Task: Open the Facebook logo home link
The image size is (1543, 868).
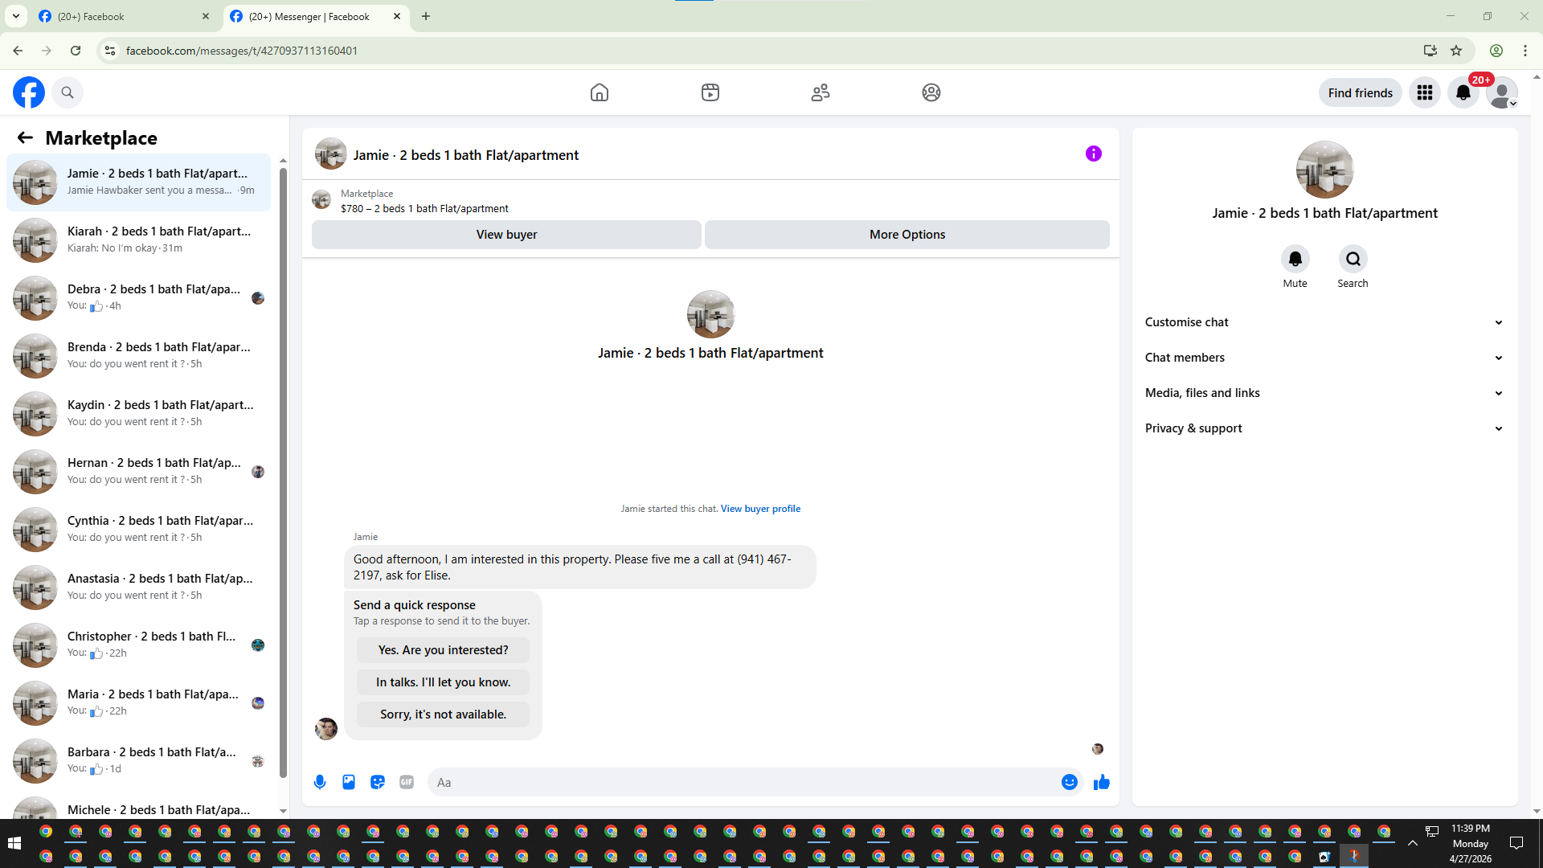Action: (x=29, y=92)
